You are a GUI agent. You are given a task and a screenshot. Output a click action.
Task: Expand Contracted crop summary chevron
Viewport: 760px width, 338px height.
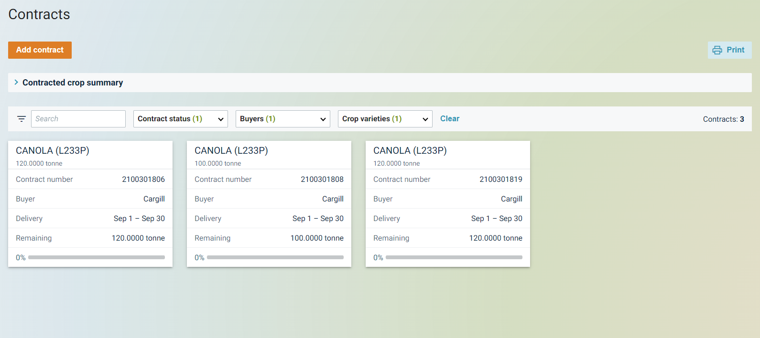tap(16, 83)
